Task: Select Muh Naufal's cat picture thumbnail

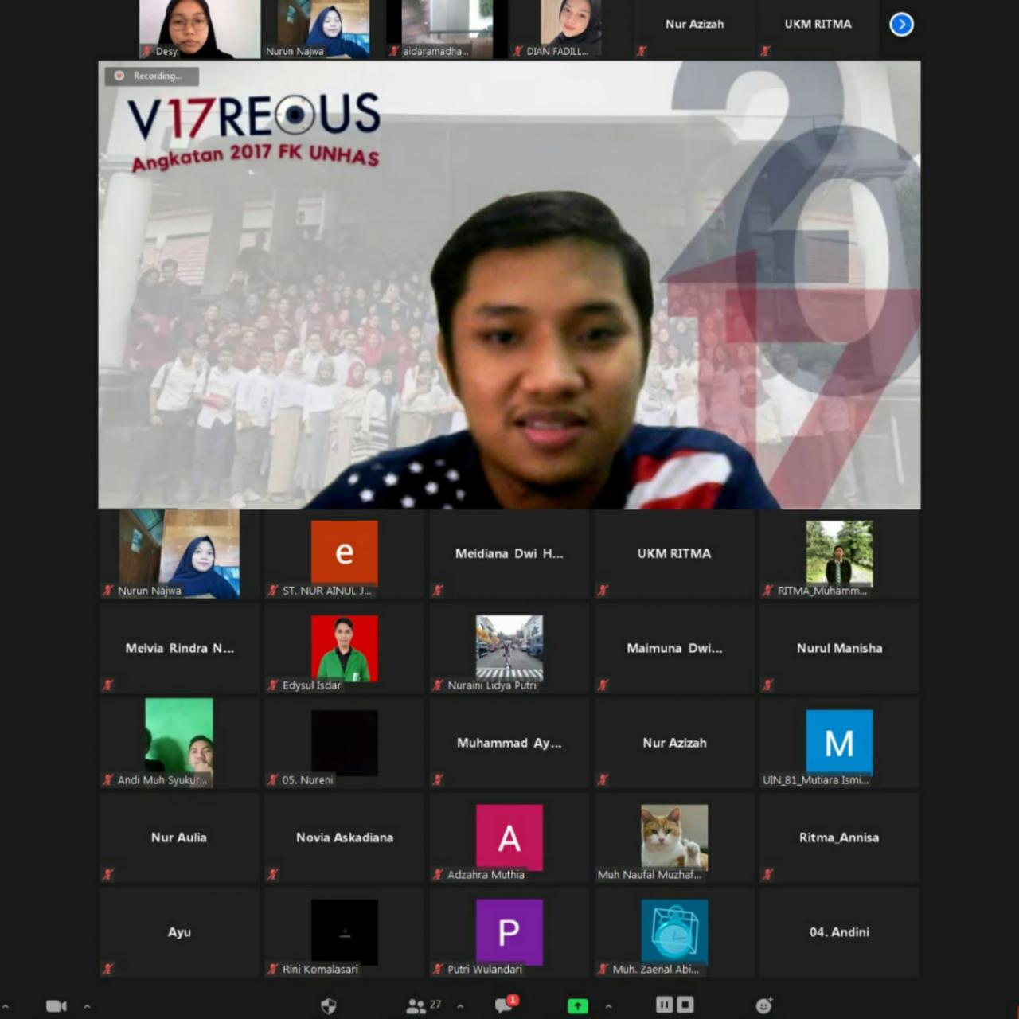Action: [673, 836]
